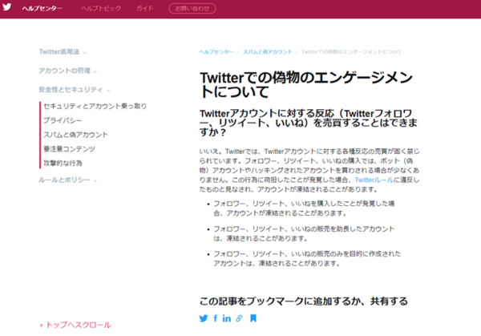Click the お問い合わせ button
The width and height of the screenshot is (481, 336).
click(192, 9)
